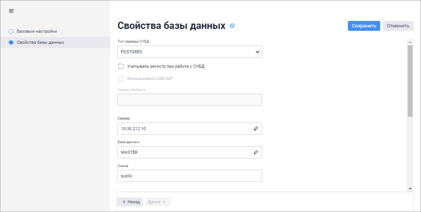Open the hamburger menu icon
The image size is (421, 212).
tap(11, 11)
